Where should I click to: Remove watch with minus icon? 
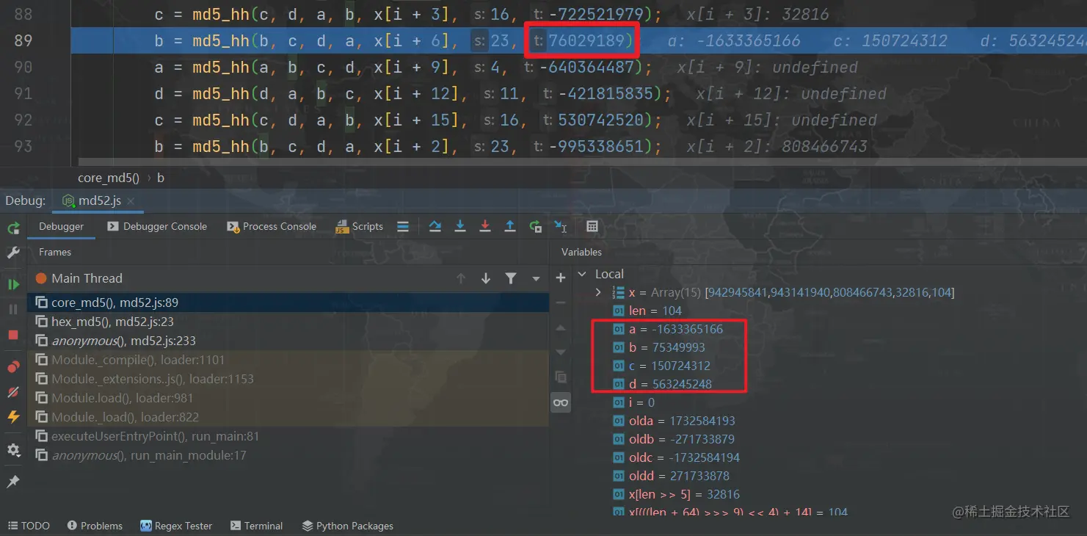561,303
